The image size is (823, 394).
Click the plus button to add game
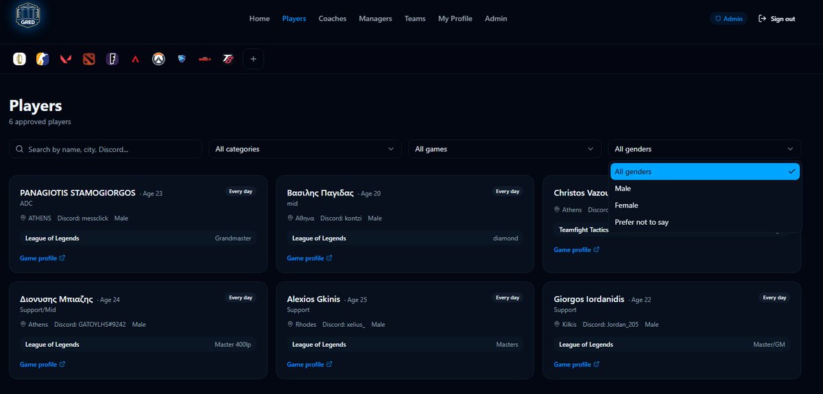point(253,60)
